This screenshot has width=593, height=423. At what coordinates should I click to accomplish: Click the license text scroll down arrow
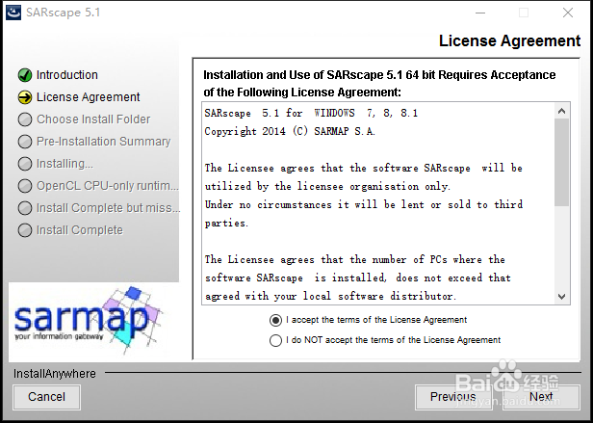[x=561, y=297]
